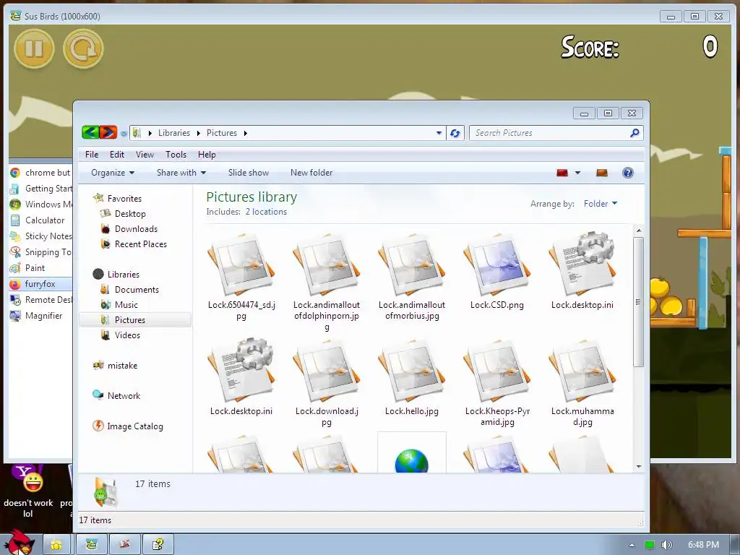This screenshot has height=555, width=740.
Task: Open Share with dropdown
Action: (x=181, y=173)
